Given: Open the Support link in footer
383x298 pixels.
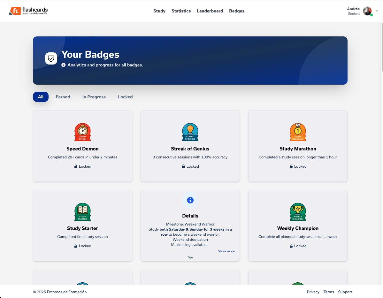Looking at the screenshot, I should click(x=345, y=292).
